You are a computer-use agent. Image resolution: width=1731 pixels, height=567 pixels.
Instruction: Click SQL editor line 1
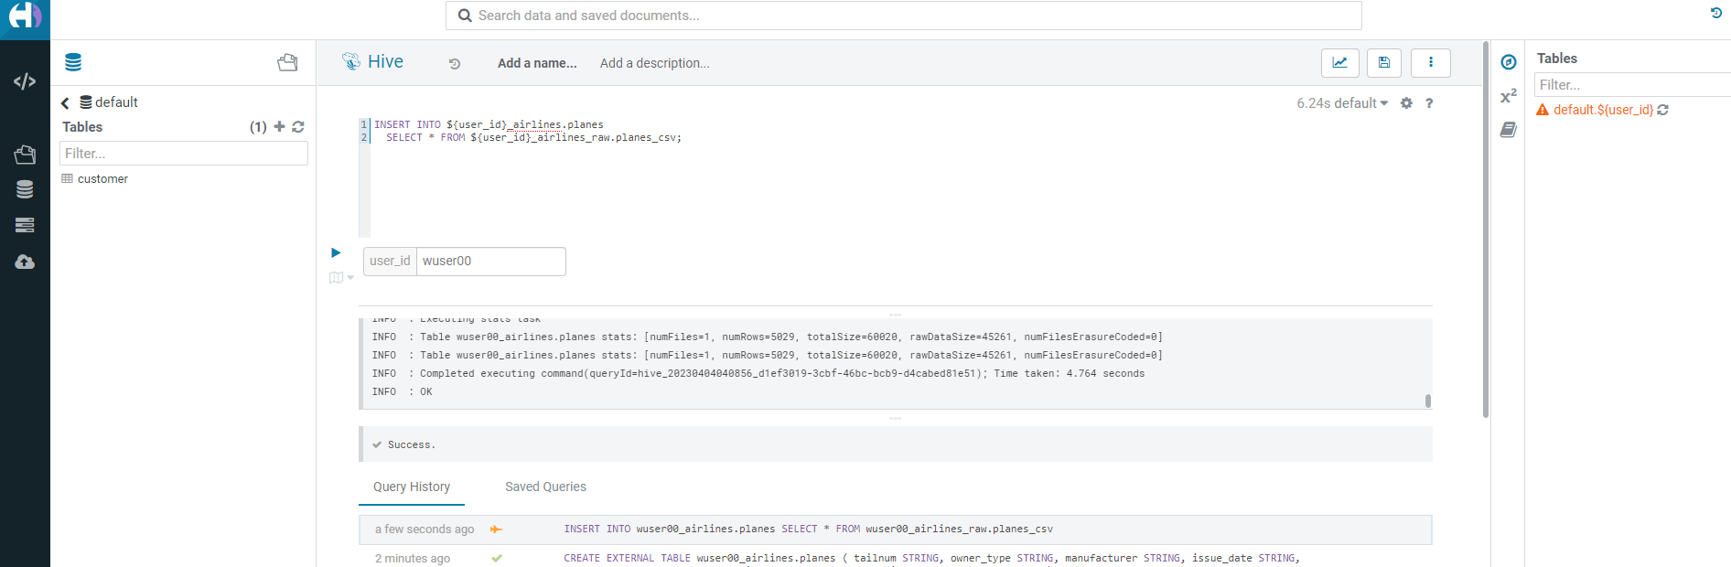point(489,124)
